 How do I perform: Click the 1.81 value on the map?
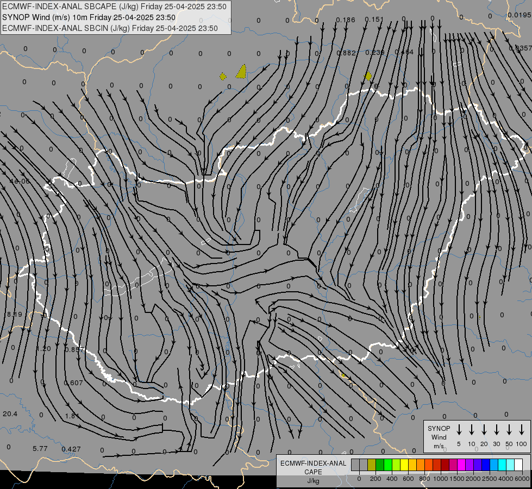pyautogui.click(x=72, y=416)
